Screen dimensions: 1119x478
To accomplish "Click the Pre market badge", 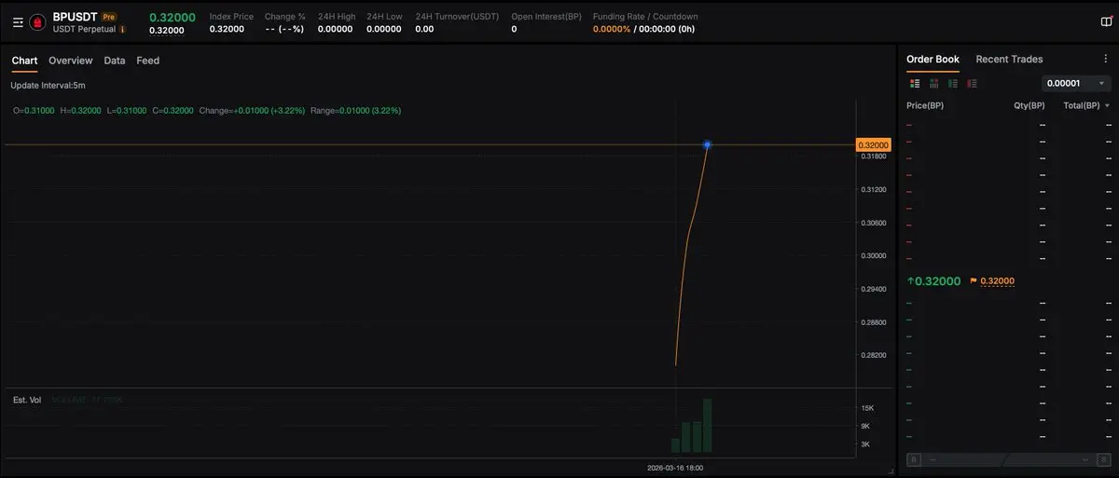I will click(109, 17).
